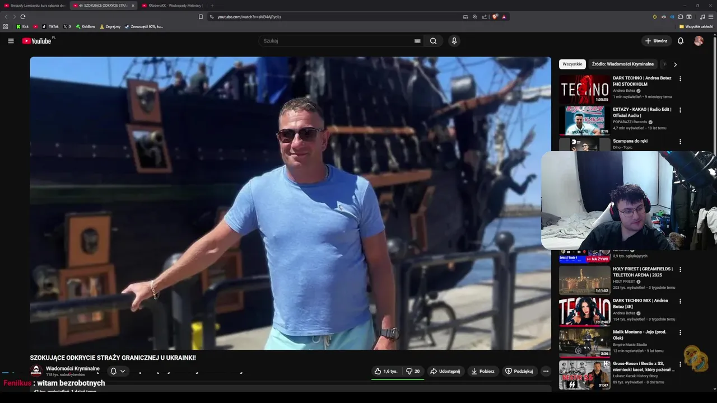Open the browser main menu
Image resolution: width=717 pixels, height=403 pixels.
(711, 17)
